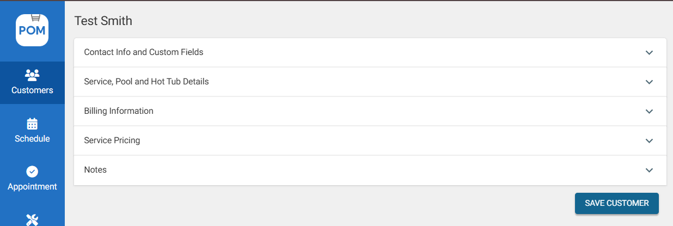Click the Customers people icon
Image resolution: width=673 pixels, height=226 pixels.
(x=32, y=75)
